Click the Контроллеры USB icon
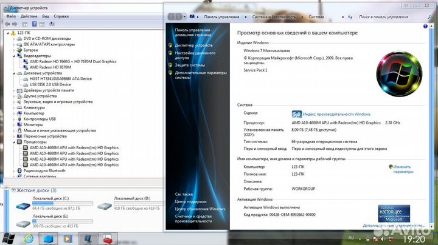The image size is (438, 245). (19, 119)
